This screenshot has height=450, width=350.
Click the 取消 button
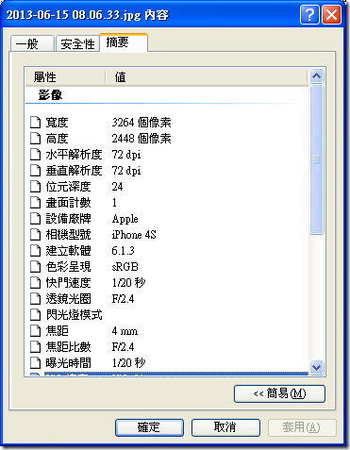tap(225, 427)
